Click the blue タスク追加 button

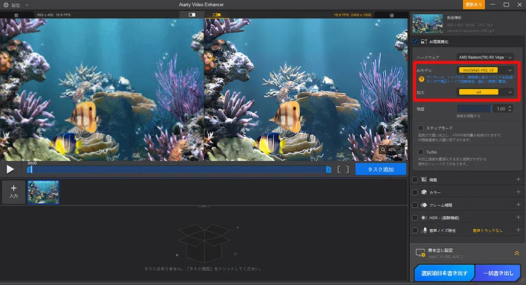click(381, 169)
